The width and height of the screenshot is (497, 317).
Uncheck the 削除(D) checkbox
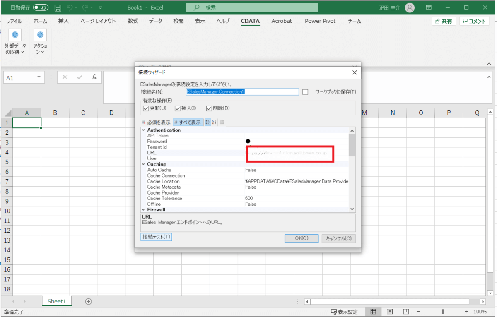click(209, 108)
